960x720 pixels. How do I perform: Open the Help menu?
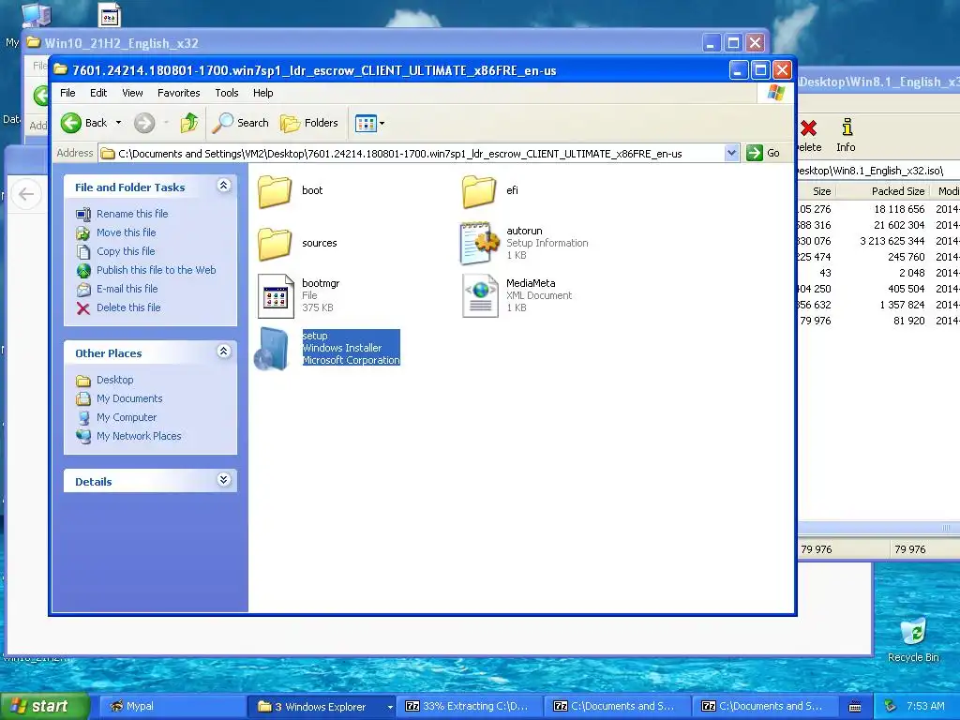coord(263,93)
